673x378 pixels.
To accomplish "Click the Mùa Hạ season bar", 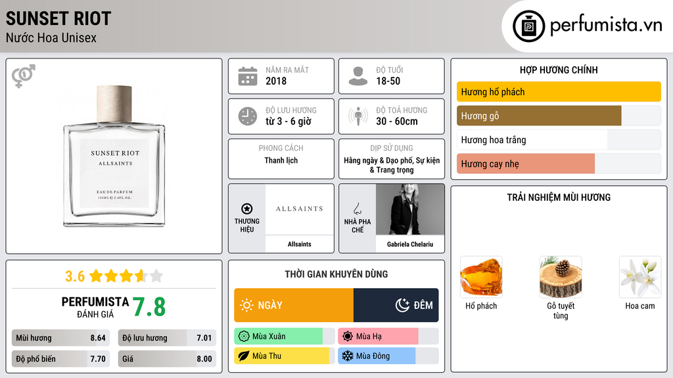I will click(x=388, y=337).
